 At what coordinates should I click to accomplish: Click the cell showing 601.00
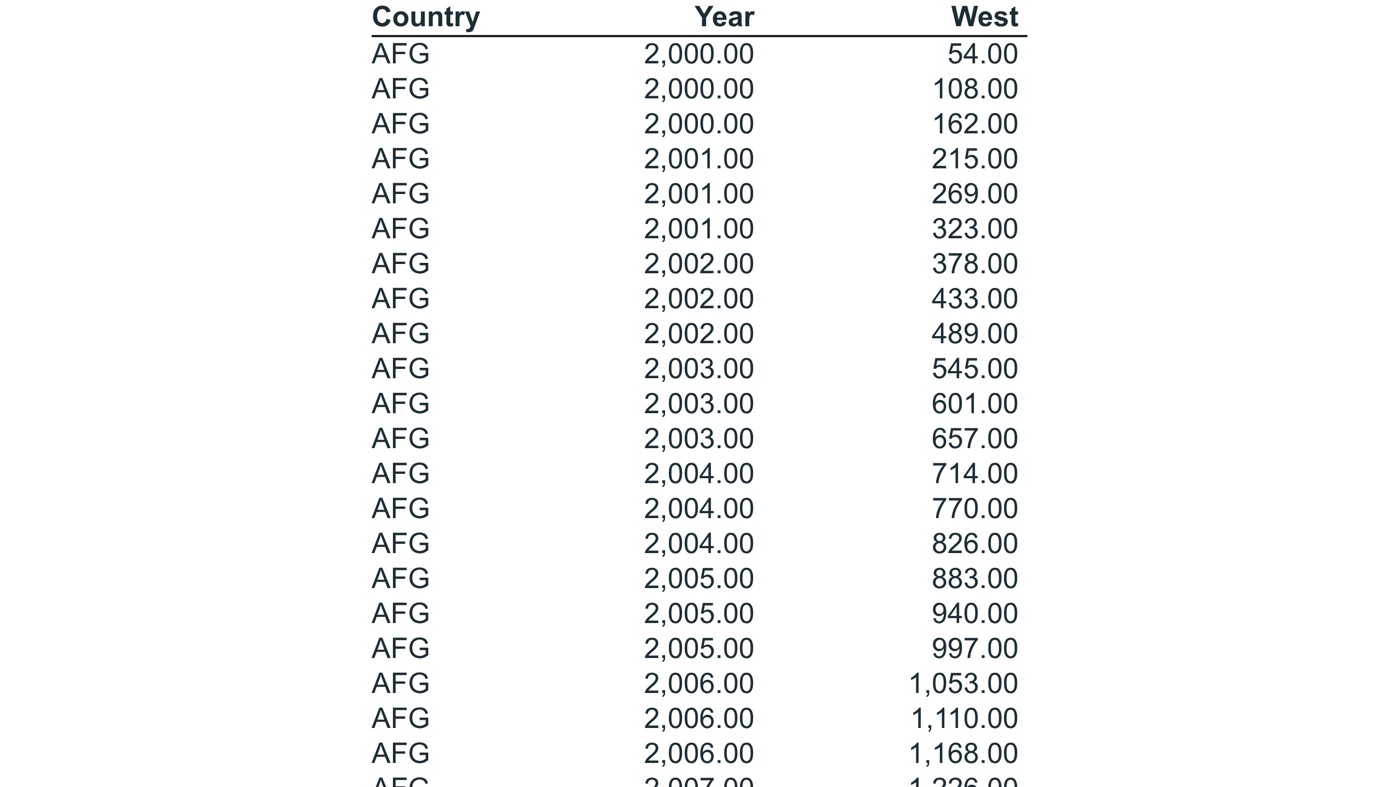975,404
